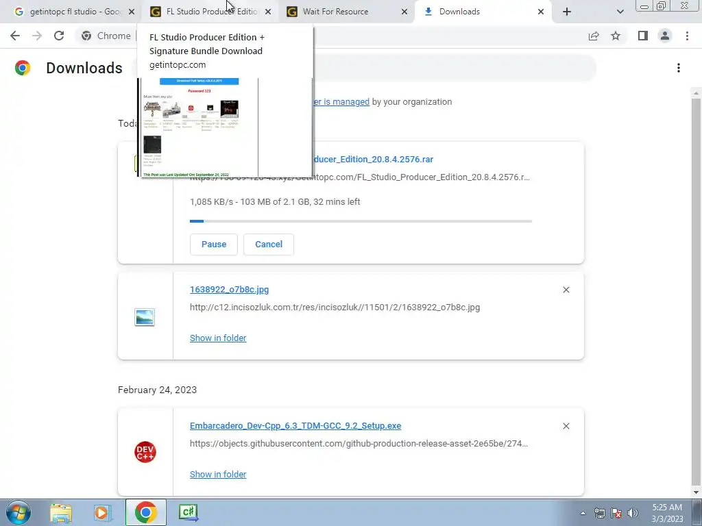The width and height of the screenshot is (702, 526).
Task: Click the forward navigation arrow
Action: point(37,36)
